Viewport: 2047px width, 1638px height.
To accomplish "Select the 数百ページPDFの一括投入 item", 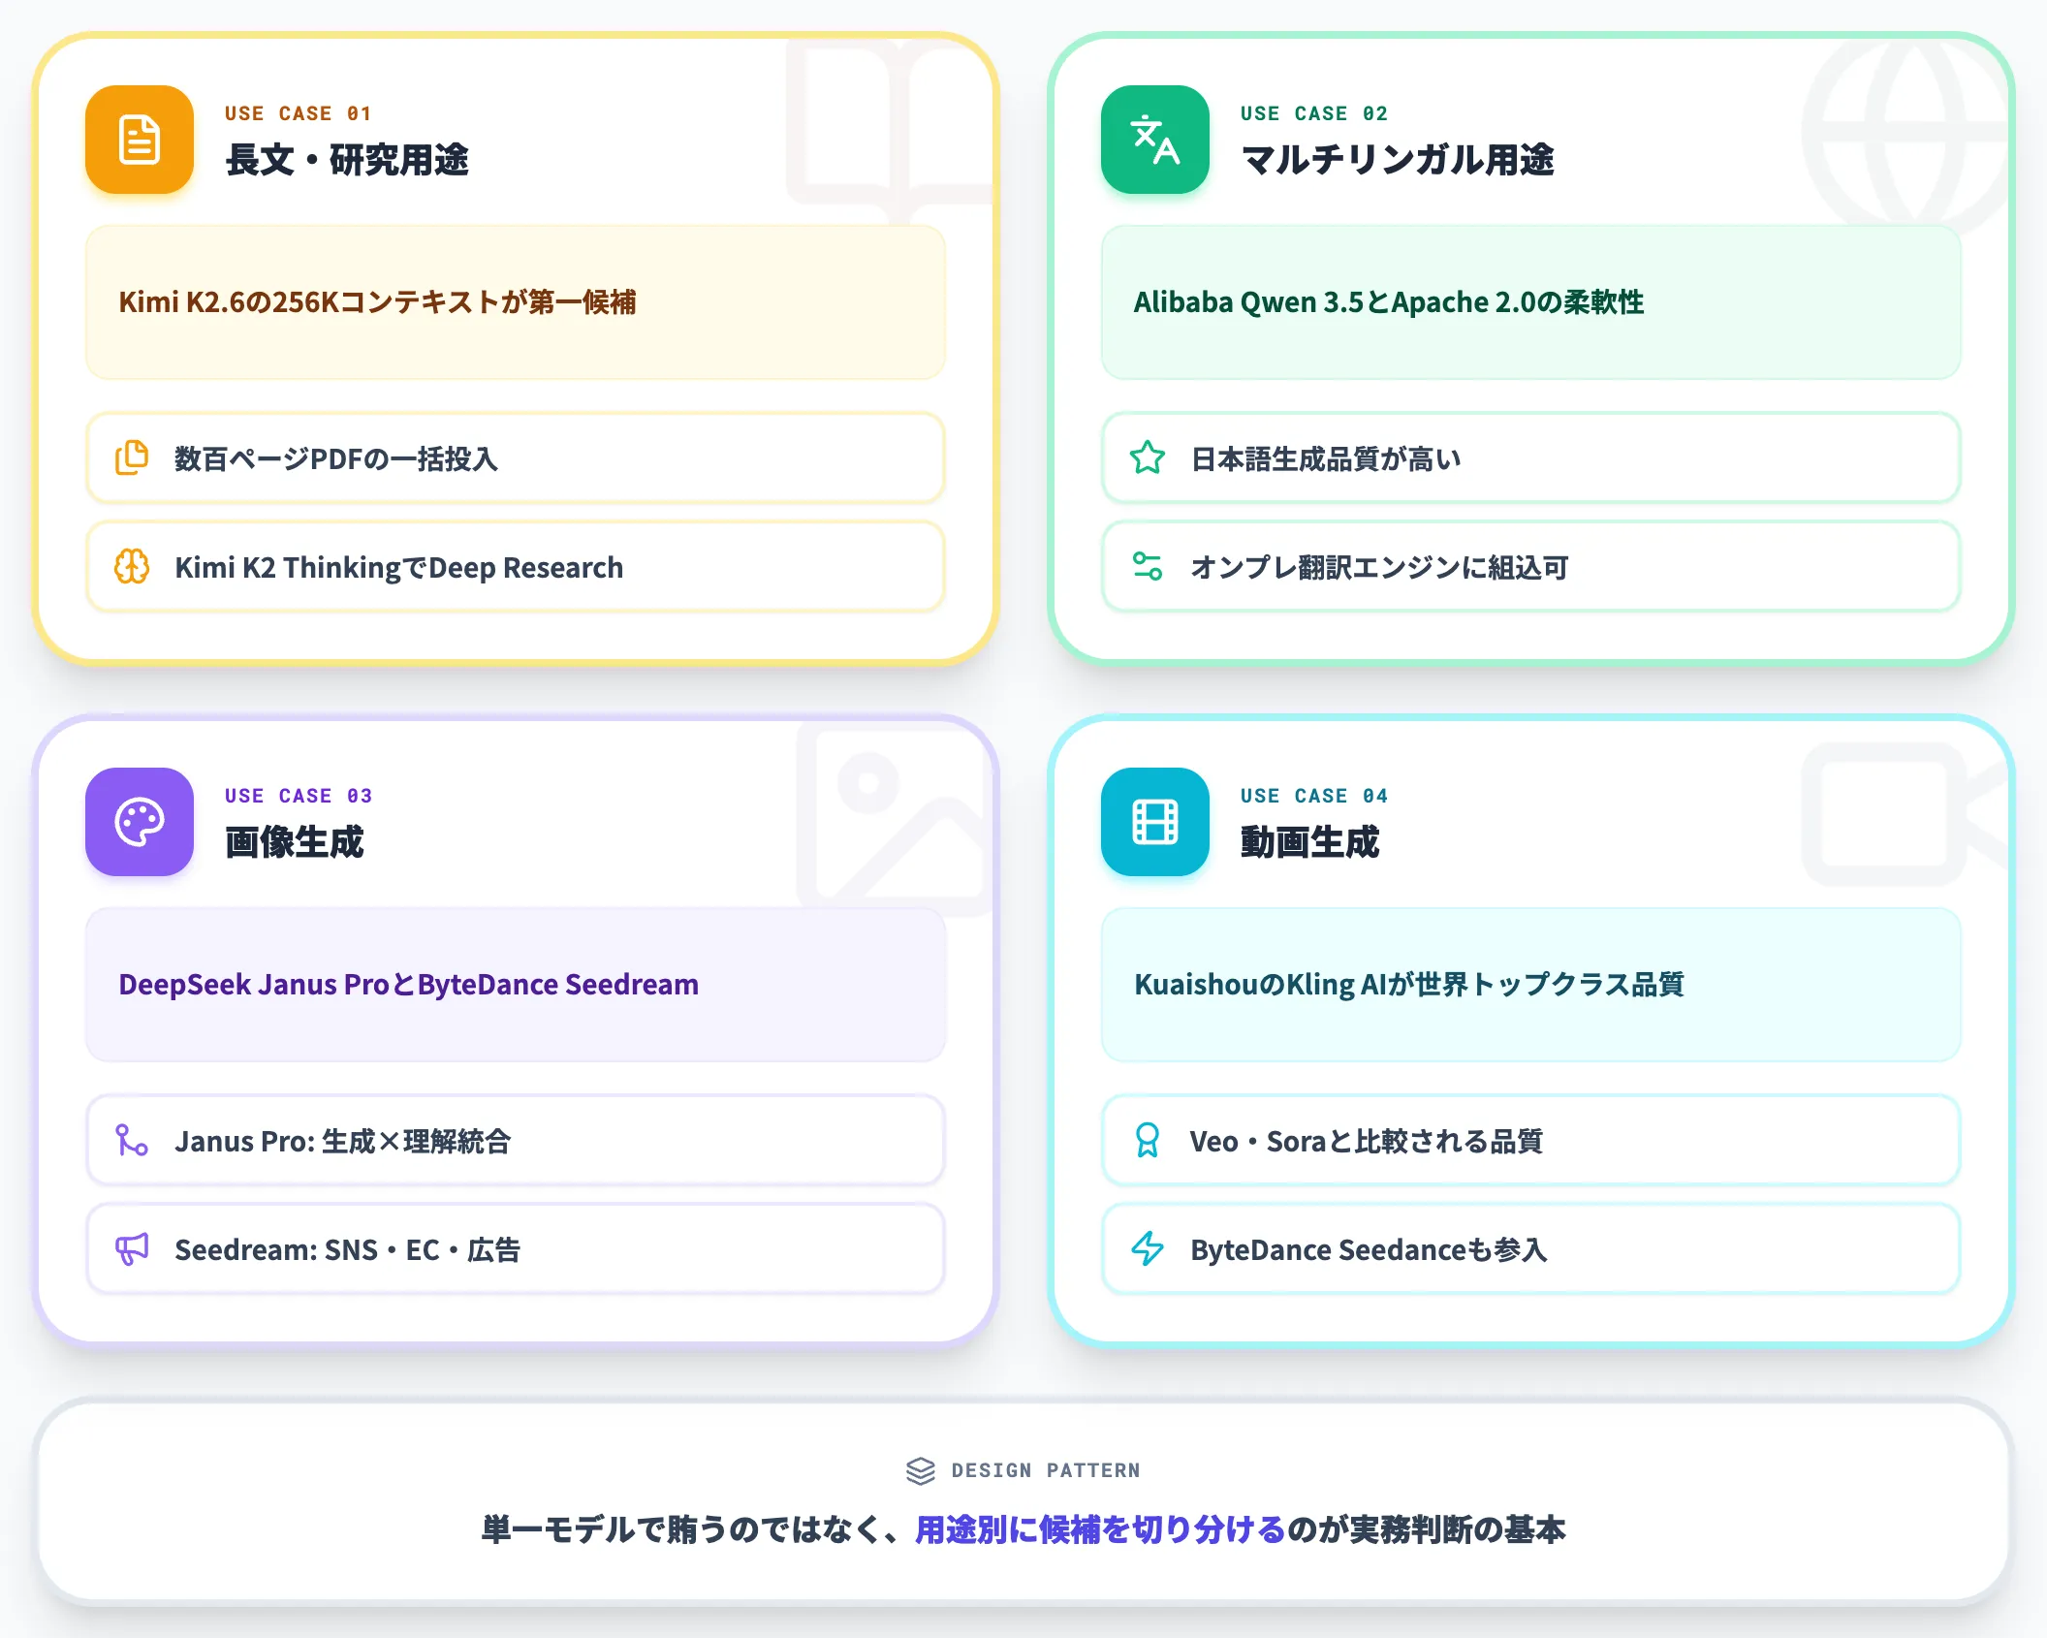I will click(516, 457).
